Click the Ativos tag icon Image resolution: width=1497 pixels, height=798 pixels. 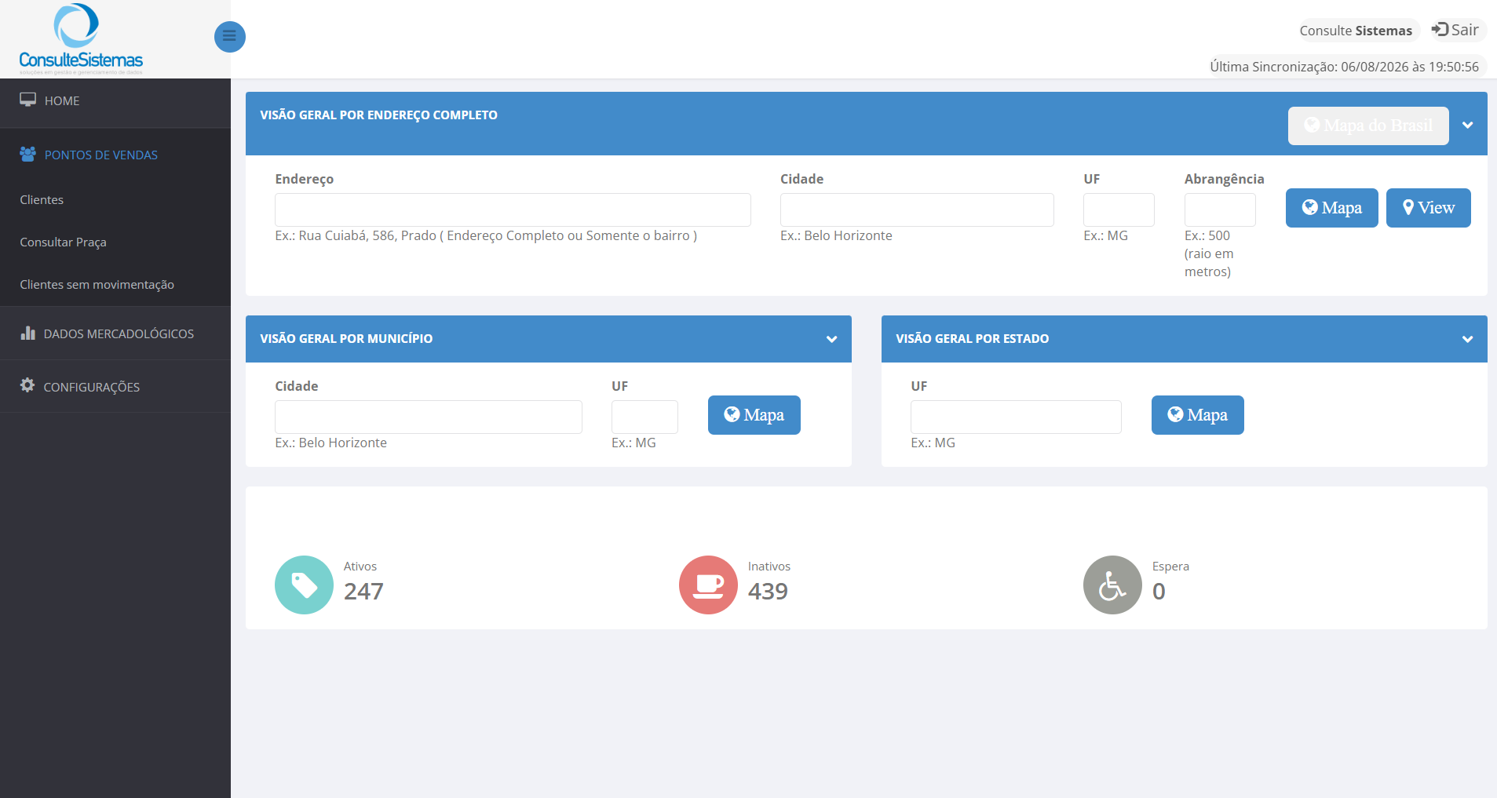pos(304,585)
